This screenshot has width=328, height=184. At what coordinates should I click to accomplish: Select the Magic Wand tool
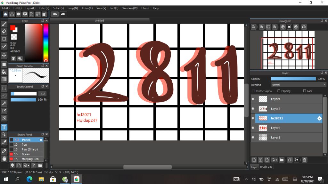click(4, 103)
